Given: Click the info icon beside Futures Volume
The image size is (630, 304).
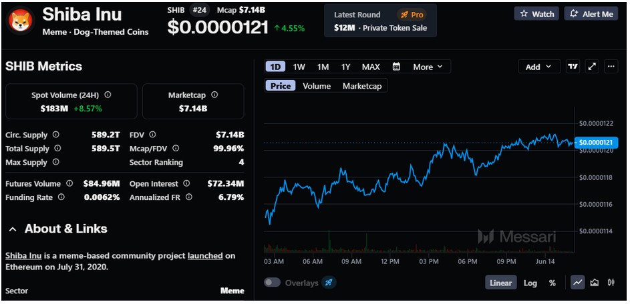Looking at the screenshot, I should pos(69,183).
